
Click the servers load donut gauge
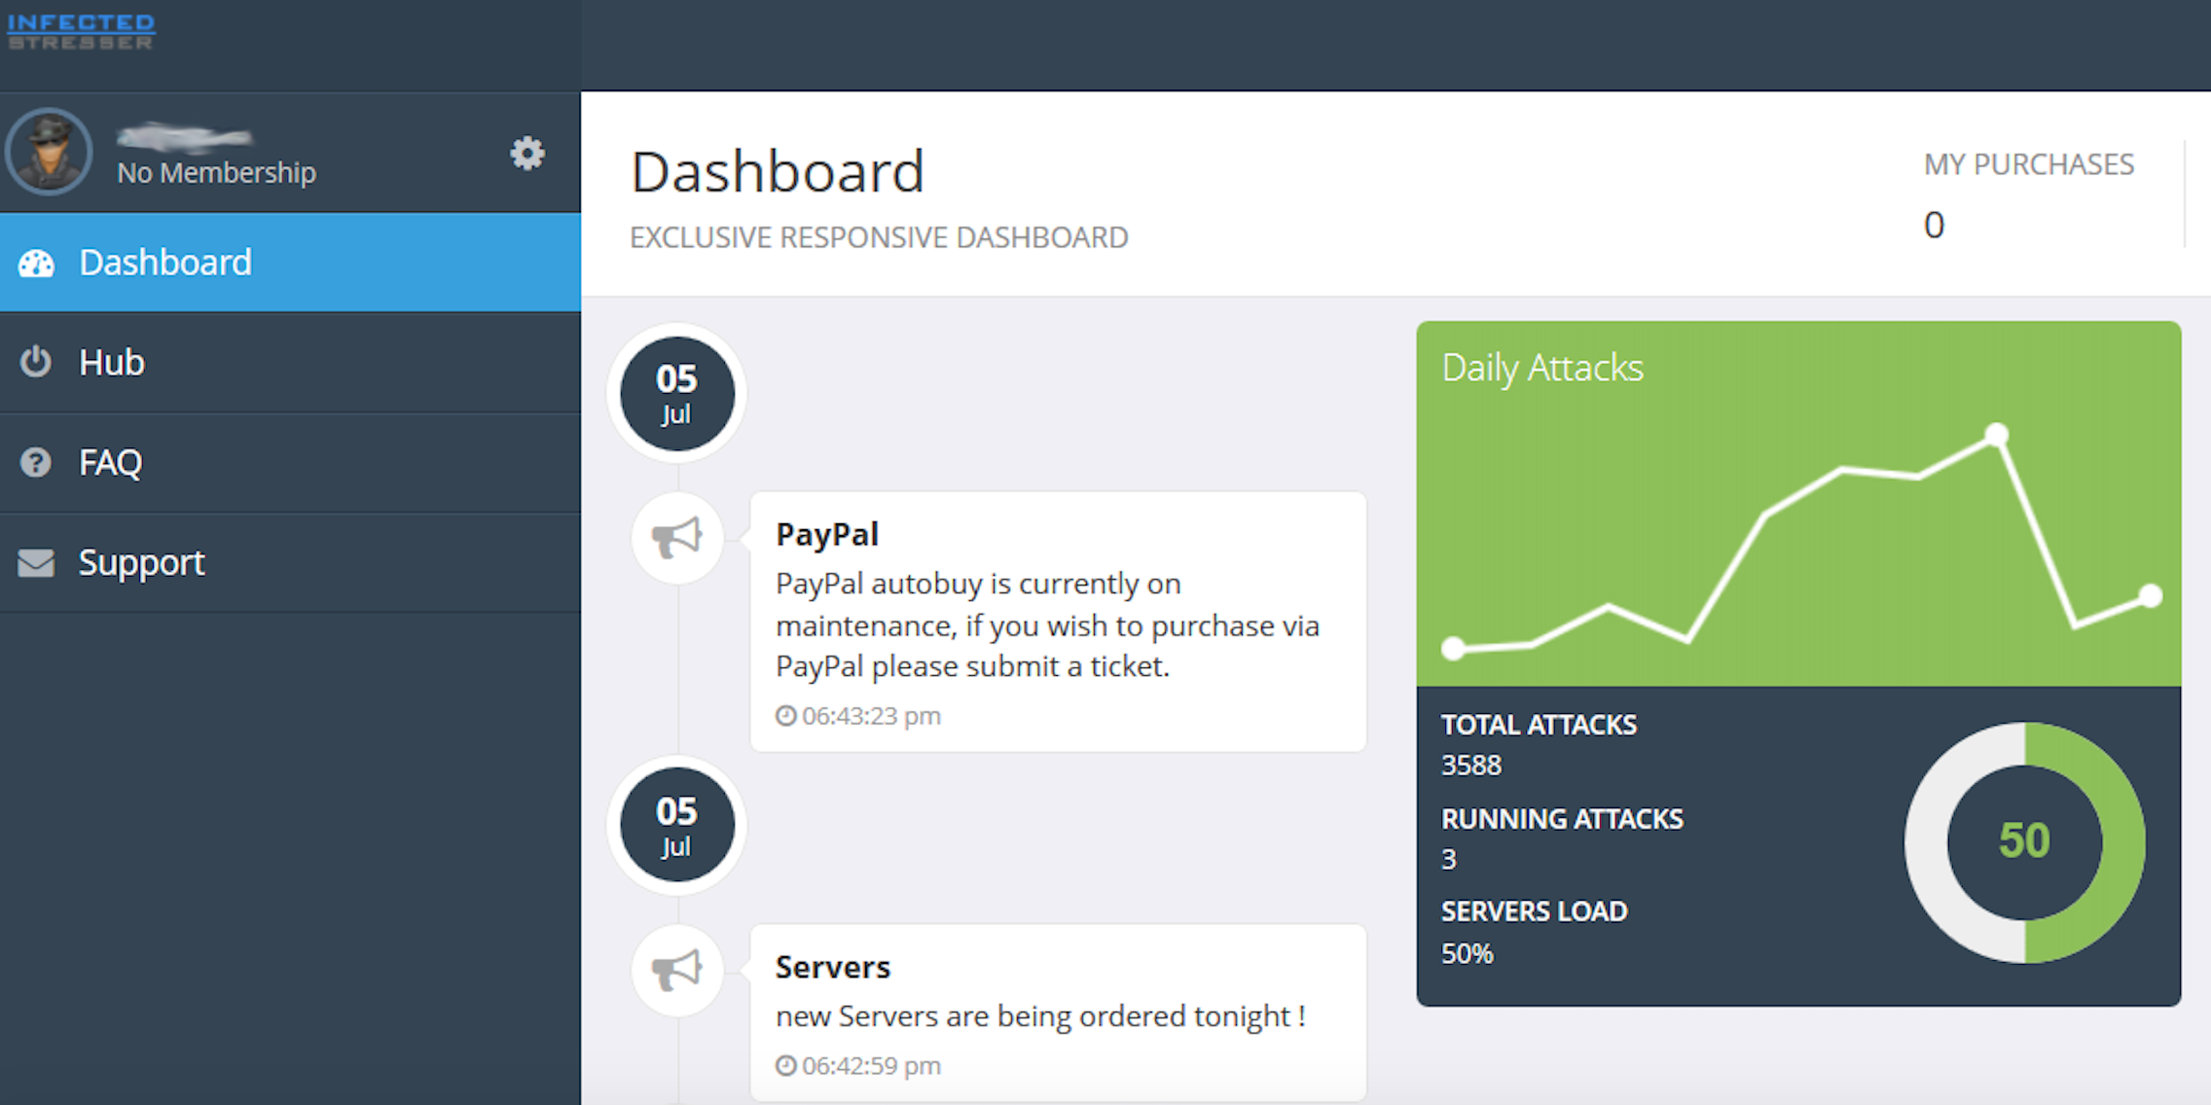click(x=2024, y=841)
